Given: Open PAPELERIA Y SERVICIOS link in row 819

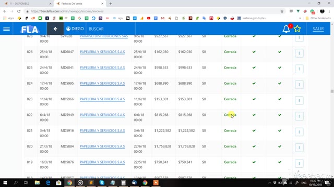Looking at the screenshot, I should point(102,162).
